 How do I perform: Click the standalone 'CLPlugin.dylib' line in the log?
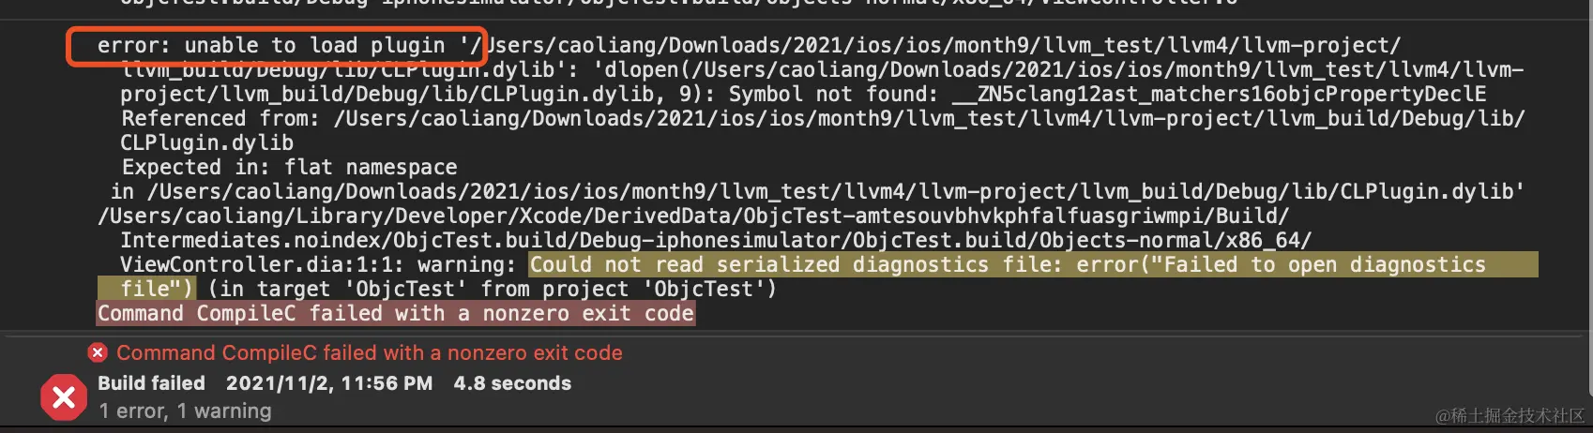click(x=206, y=142)
